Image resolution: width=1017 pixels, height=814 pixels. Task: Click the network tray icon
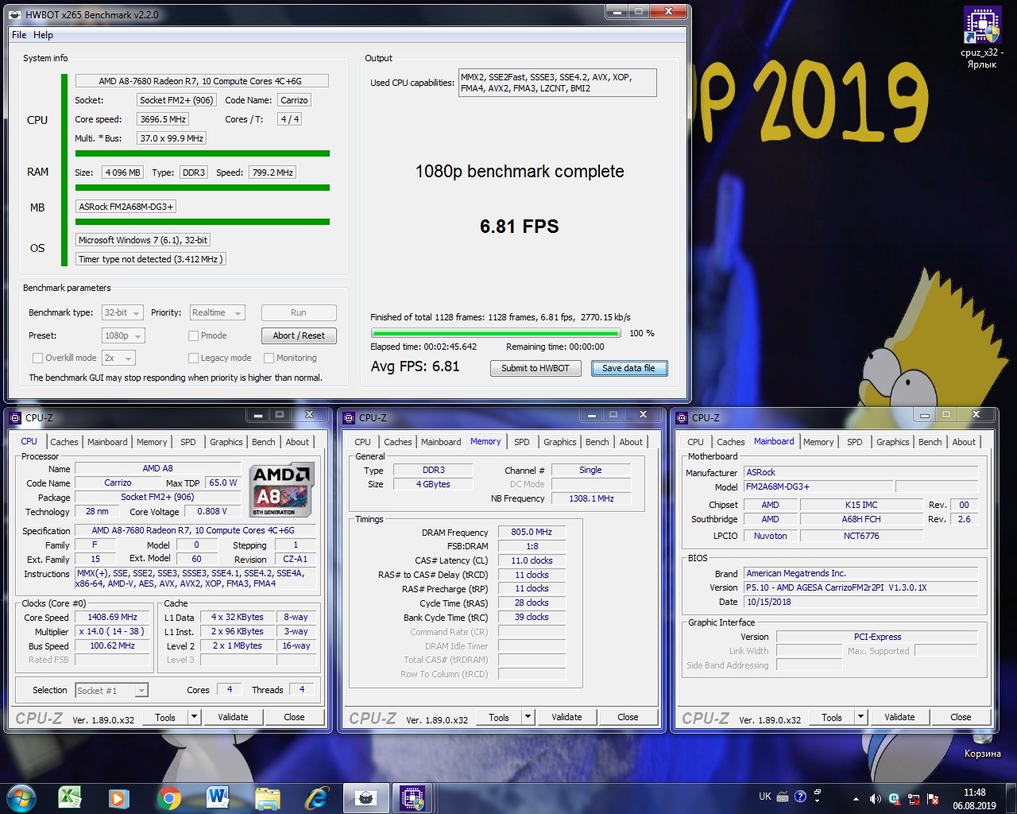[914, 799]
